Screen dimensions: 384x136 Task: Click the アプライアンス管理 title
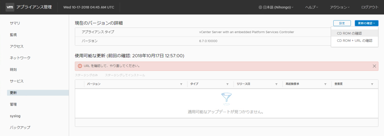pyautogui.click(x=34, y=7)
